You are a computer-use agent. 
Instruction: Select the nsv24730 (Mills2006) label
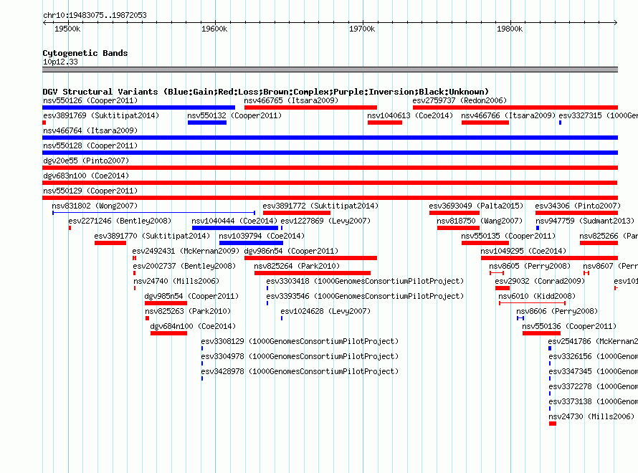(591, 416)
